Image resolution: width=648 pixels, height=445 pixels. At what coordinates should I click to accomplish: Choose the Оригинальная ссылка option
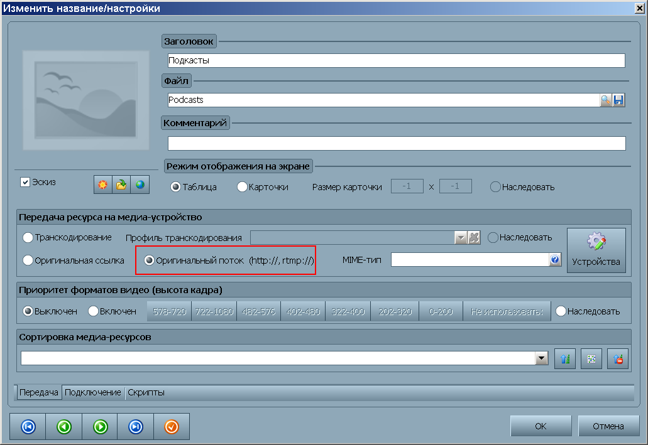[x=28, y=260]
